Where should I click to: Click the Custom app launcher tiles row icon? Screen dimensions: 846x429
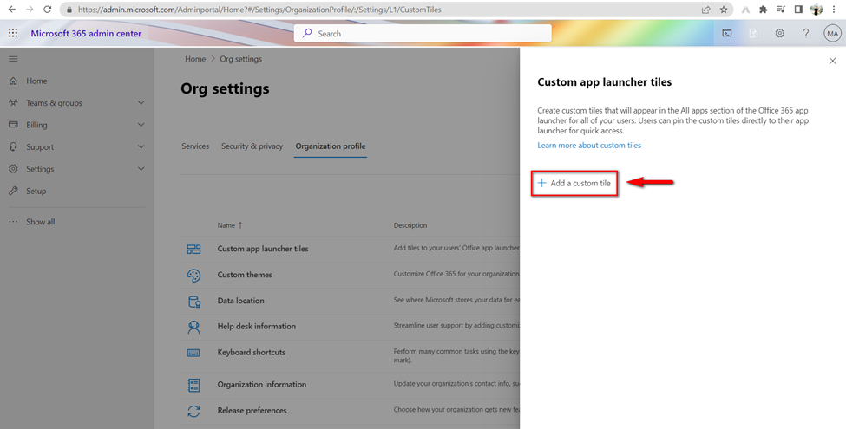click(x=193, y=249)
